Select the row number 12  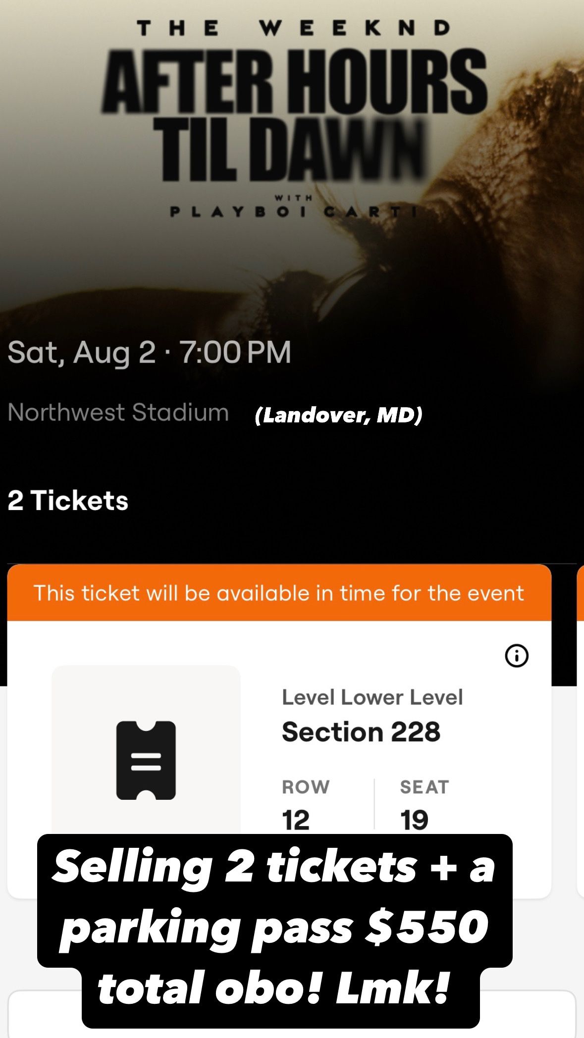[296, 820]
